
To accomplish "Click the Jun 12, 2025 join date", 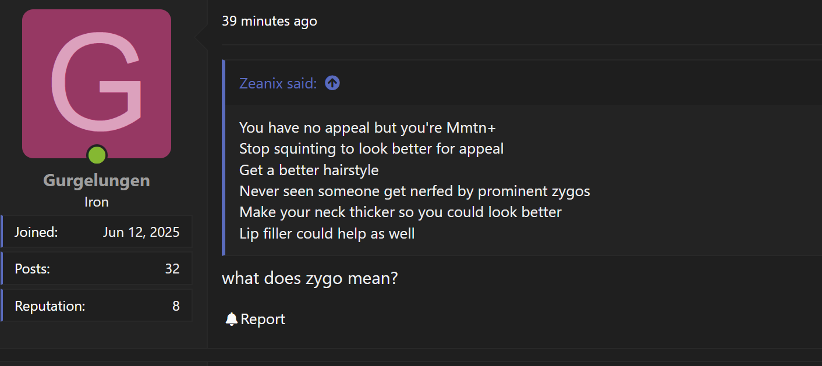I will (141, 232).
